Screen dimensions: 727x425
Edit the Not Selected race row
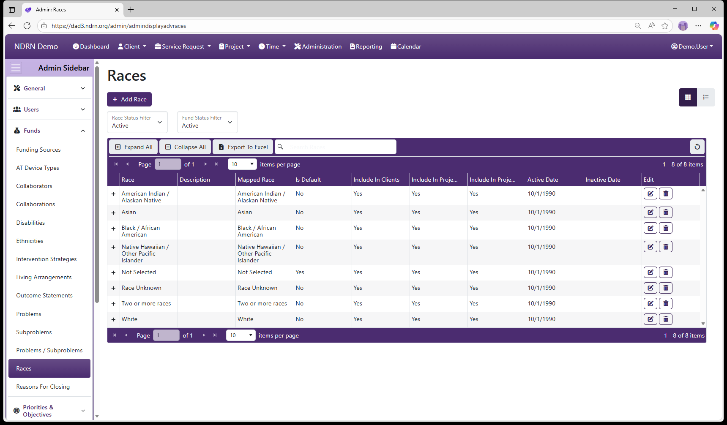(x=650, y=272)
